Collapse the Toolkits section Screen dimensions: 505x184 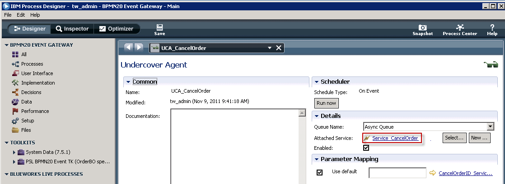[x=6, y=143]
